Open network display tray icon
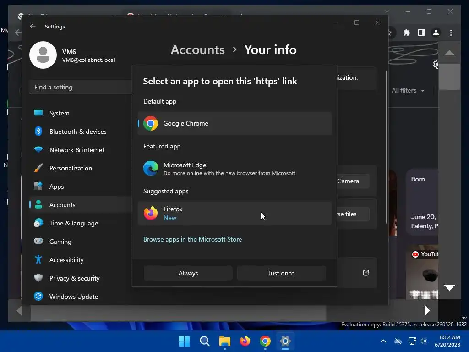The width and height of the screenshot is (469, 352). pos(413,341)
